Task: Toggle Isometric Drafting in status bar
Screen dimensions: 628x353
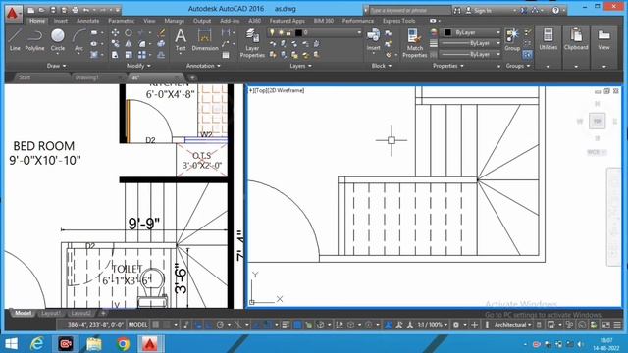Action: point(238,325)
